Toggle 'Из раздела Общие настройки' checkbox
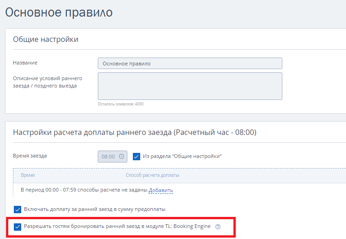 [137, 157]
